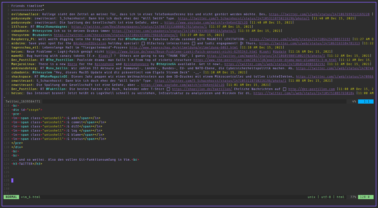Click the username 1337core
Screen dimensions: 378x208
click(19, 27)
